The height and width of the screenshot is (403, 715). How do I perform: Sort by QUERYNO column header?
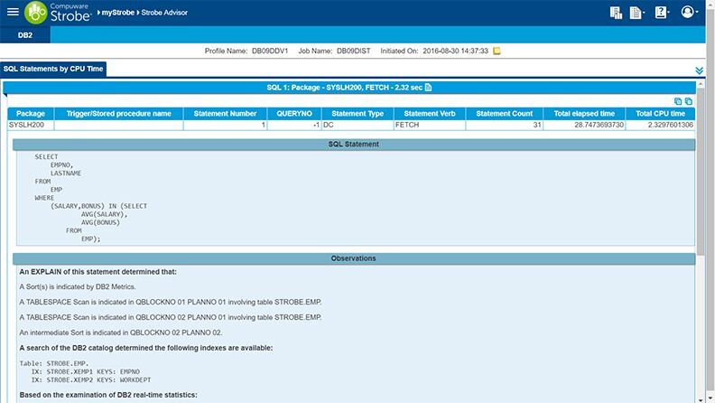click(x=294, y=114)
